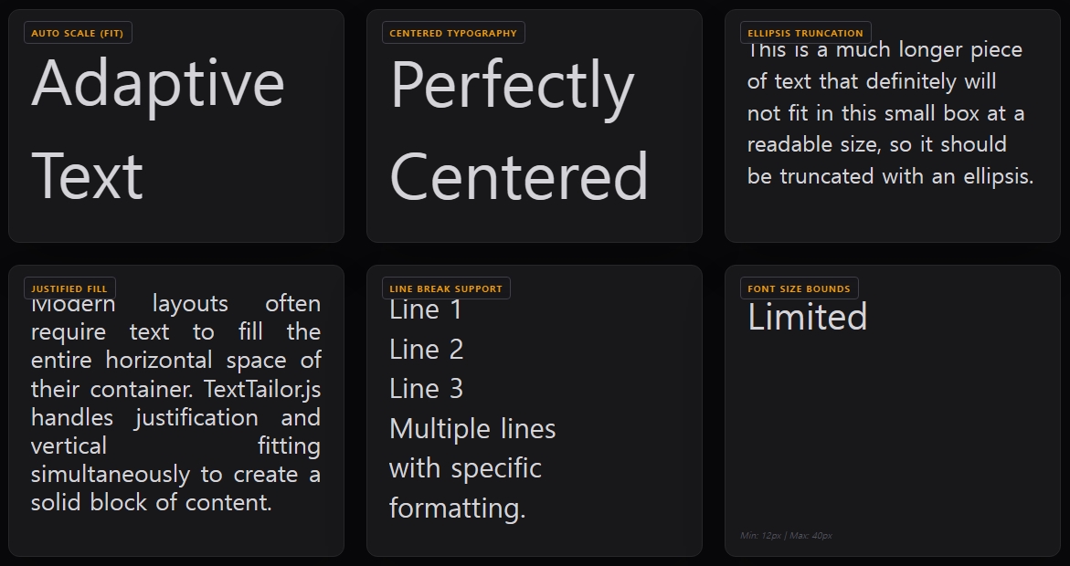The width and height of the screenshot is (1070, 566).
Task: Click the FONT SIZE BOUNDS label badge
Action: pyautogui.click(x=799, y=288)
